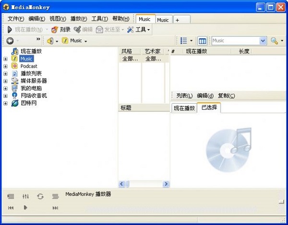The width and height of the screenshot is (288, 225).
Task: Expand the 媒体服务器 tree node
Action: click(x=5, y=81)
